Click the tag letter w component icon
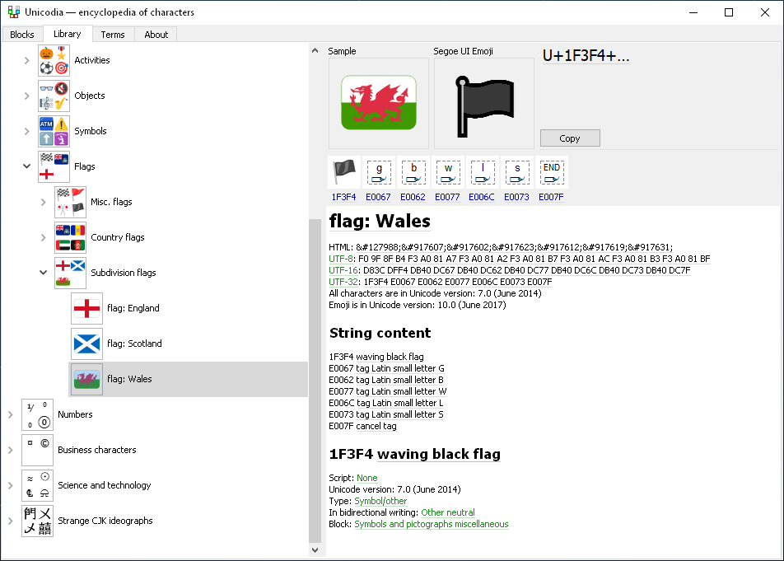The height and width of the screenshot is (561, 784). pyautogui.click(x=448, y=172)
